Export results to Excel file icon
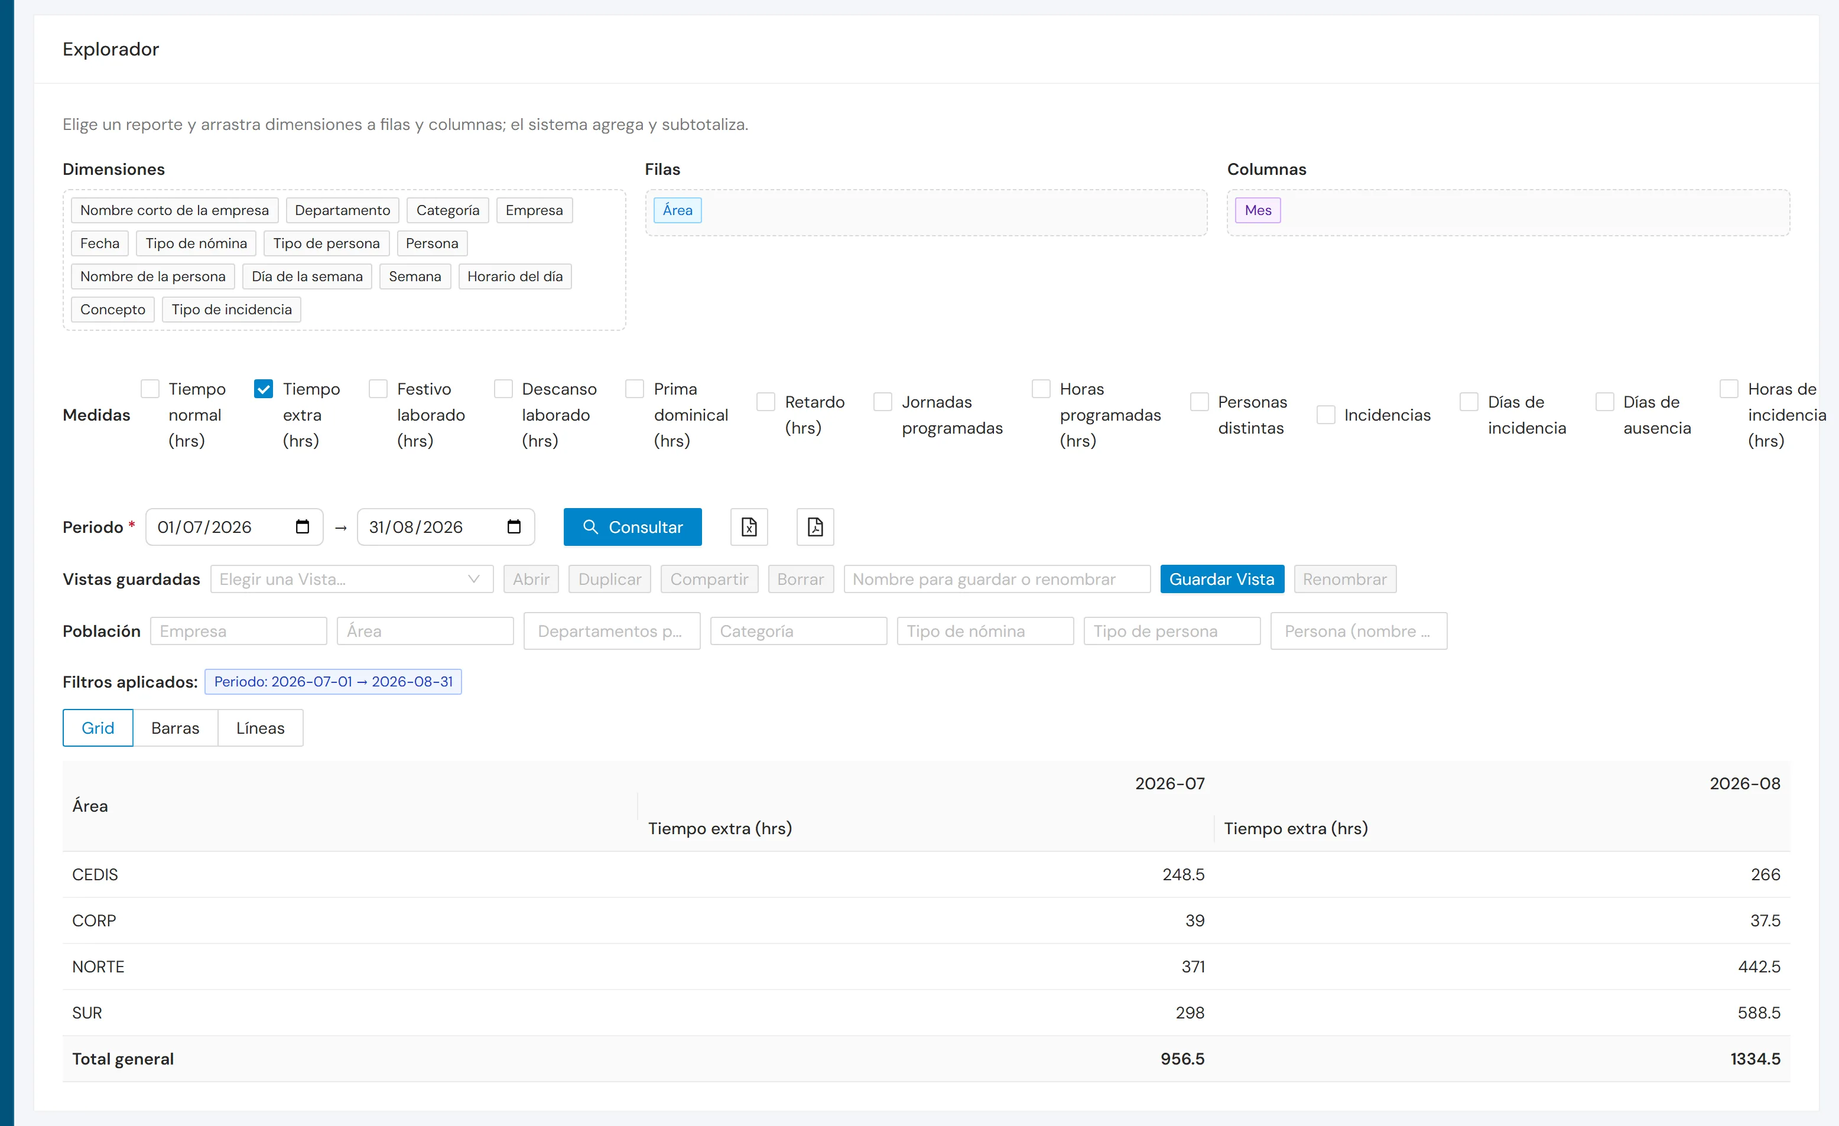This screenshot has width=1839, height=1126. pos(749,527)
